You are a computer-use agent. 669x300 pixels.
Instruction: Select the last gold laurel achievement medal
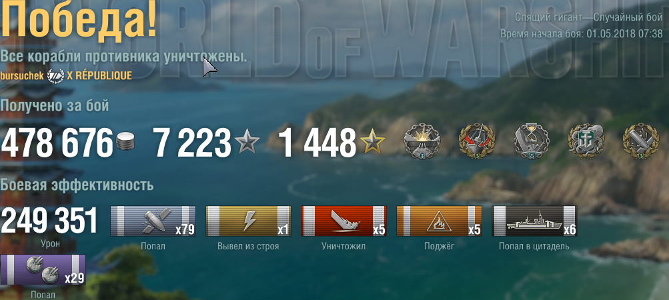point(641,141)
